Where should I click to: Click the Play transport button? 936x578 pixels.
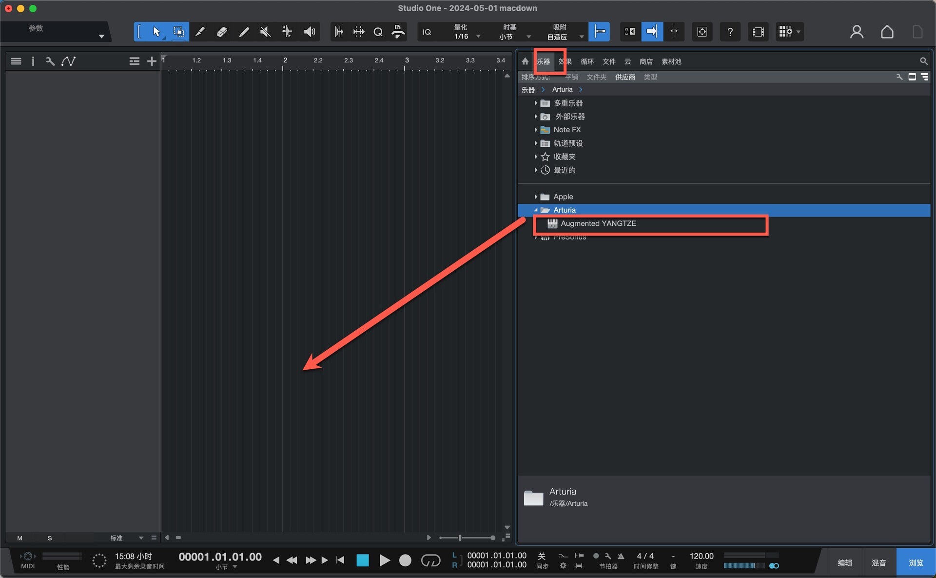click(385, 560)
